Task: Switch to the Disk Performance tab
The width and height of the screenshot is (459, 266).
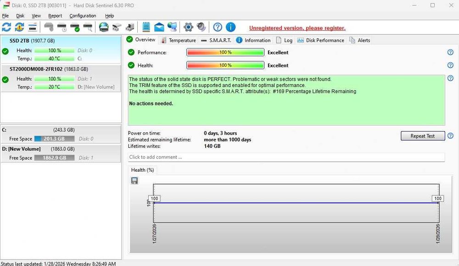Action: pyautogui.click(x=321, y=40)
